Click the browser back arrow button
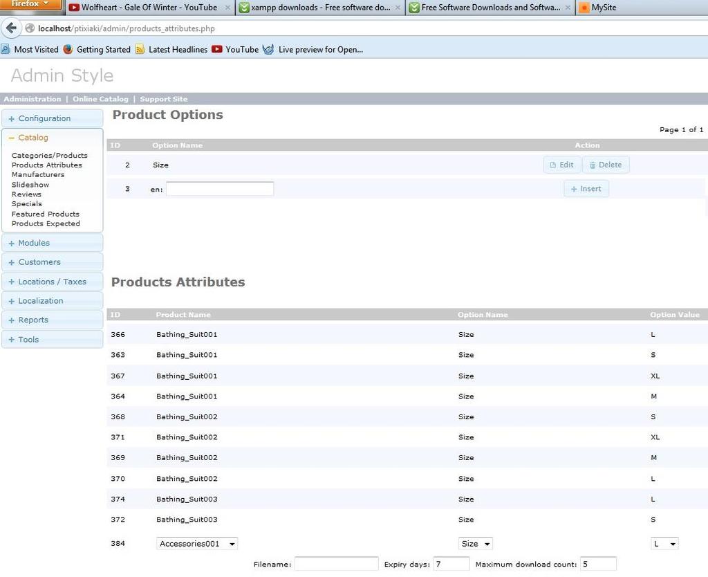Viewport: 708px width, 577px height. pyautogui.click(x=11, y=28)
